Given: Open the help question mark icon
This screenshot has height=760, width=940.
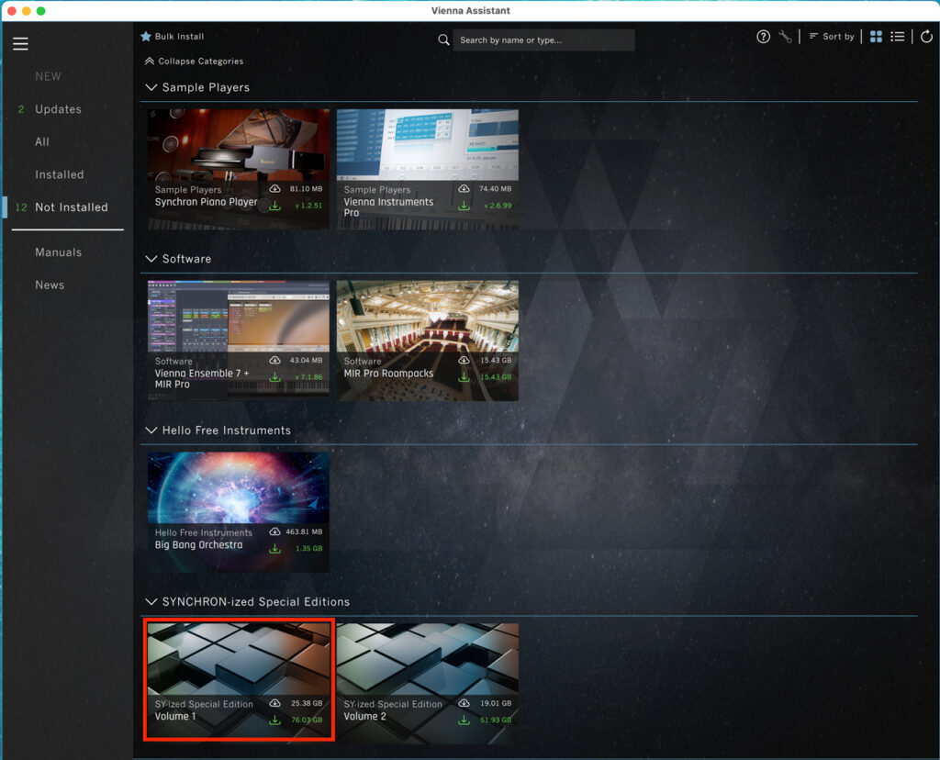Looking at the screenshot, I should pos(763,37).
